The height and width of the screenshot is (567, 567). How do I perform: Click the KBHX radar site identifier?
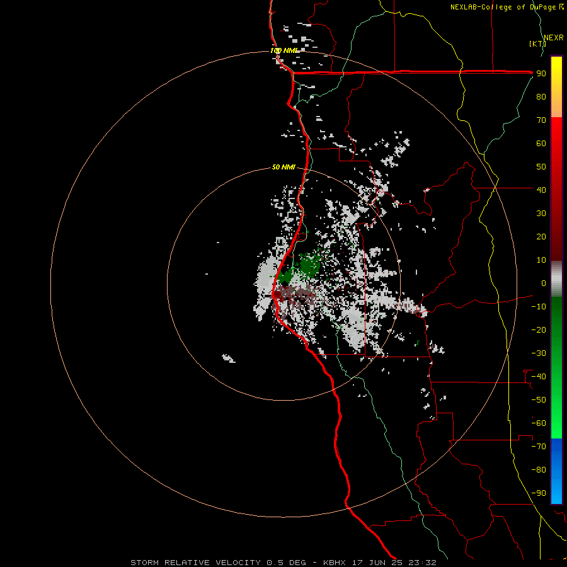click(335, 563)
